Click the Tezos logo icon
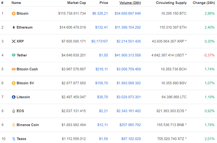This screenshot has width=217, height=143. point(14,139)
